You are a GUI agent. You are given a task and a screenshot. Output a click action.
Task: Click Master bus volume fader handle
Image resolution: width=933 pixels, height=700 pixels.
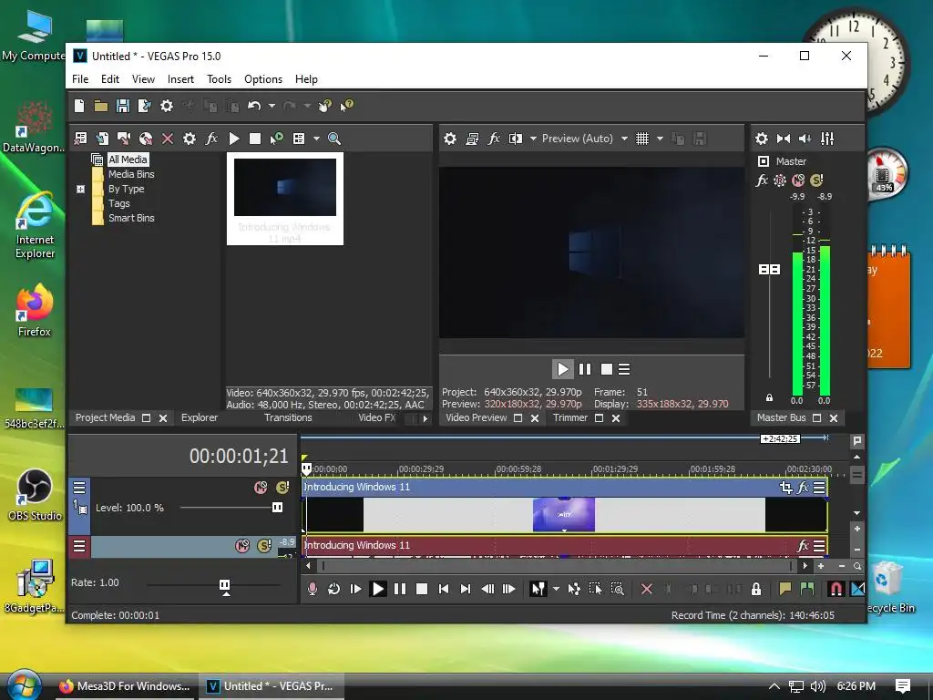[x=769, y=270]
